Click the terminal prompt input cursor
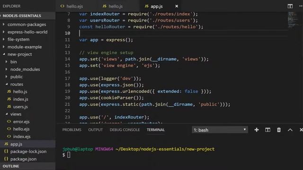 (69, 155)
